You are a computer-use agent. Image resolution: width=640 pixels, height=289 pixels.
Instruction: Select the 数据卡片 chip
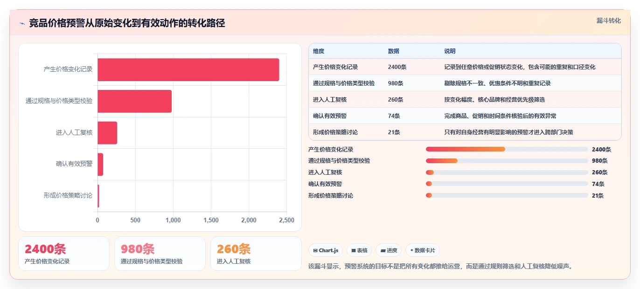(x=423, y=250)
